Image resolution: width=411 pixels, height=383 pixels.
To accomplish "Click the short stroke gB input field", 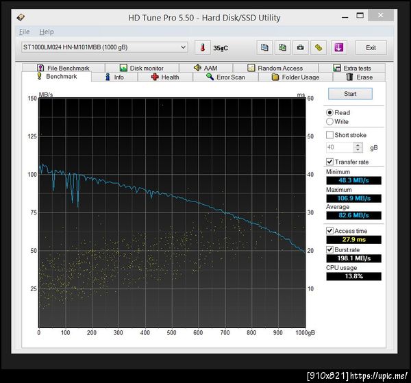I will [340, 147].
